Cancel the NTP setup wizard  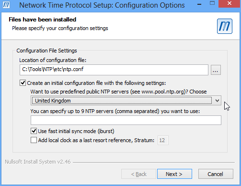pyautogui.click(x=216, y=174)
